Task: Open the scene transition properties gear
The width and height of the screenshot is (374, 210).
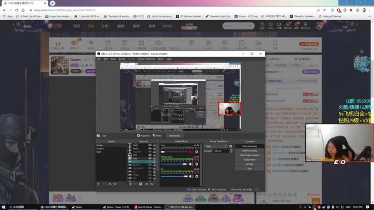Action: click(230, 147)
